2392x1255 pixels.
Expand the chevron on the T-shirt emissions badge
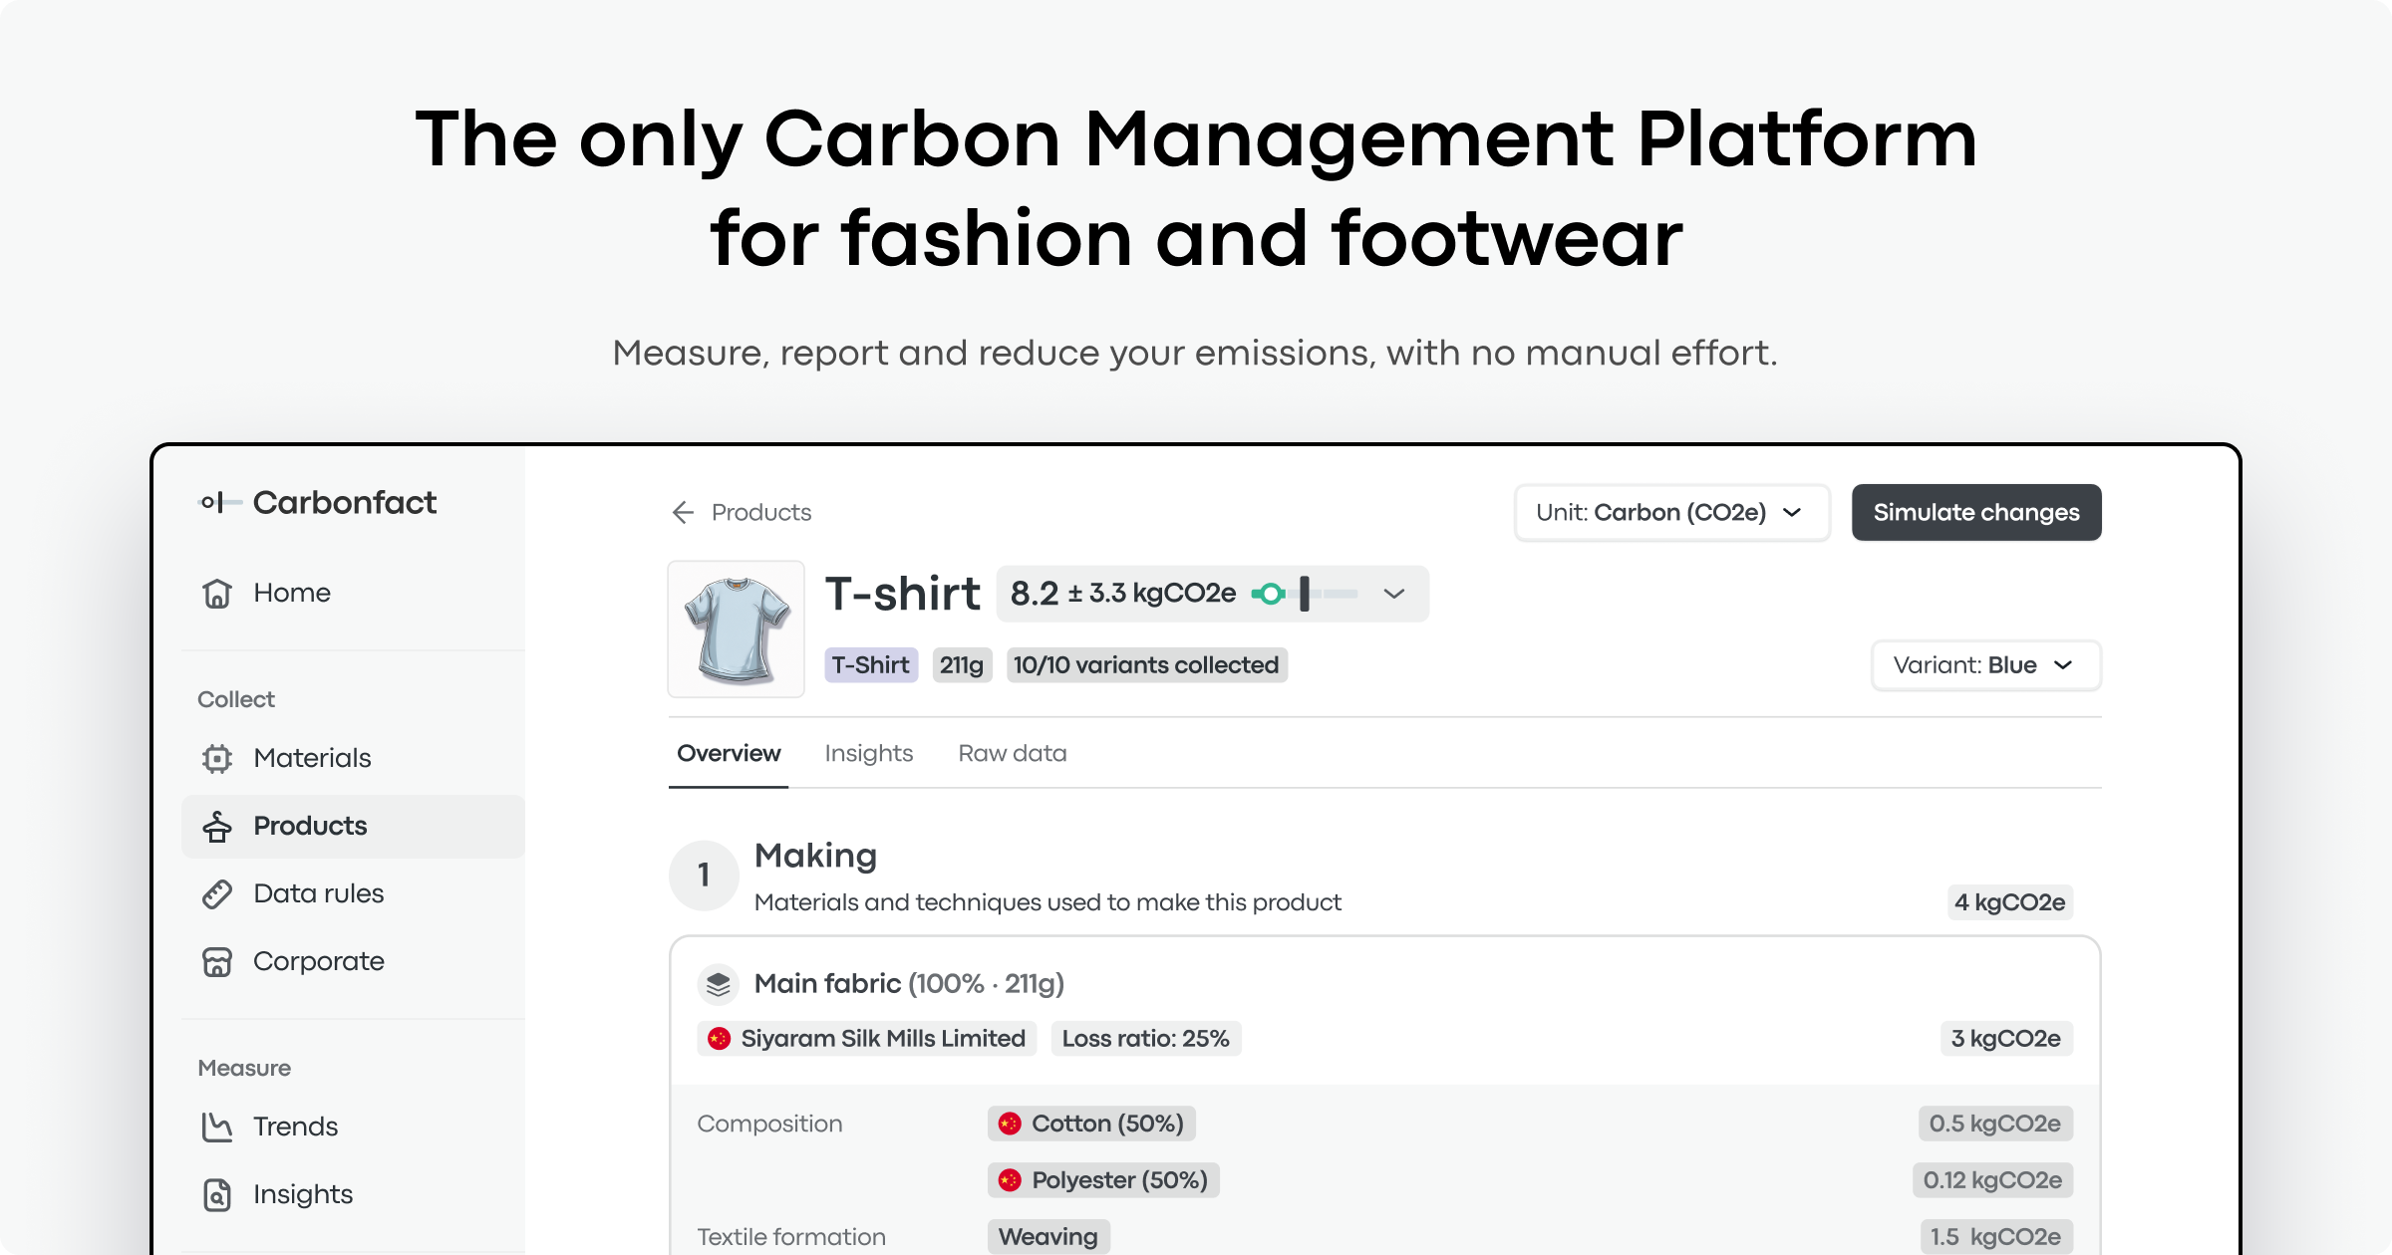pyautogui.click(x=1393, y=593)
